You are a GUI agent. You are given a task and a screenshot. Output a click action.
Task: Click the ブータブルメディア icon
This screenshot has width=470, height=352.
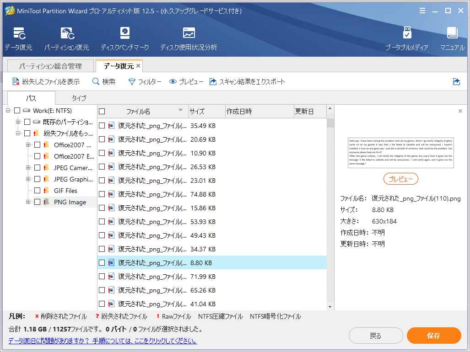407,37
